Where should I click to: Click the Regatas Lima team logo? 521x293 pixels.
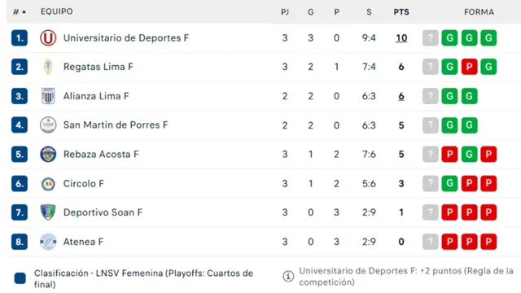(x=48, y=67)
